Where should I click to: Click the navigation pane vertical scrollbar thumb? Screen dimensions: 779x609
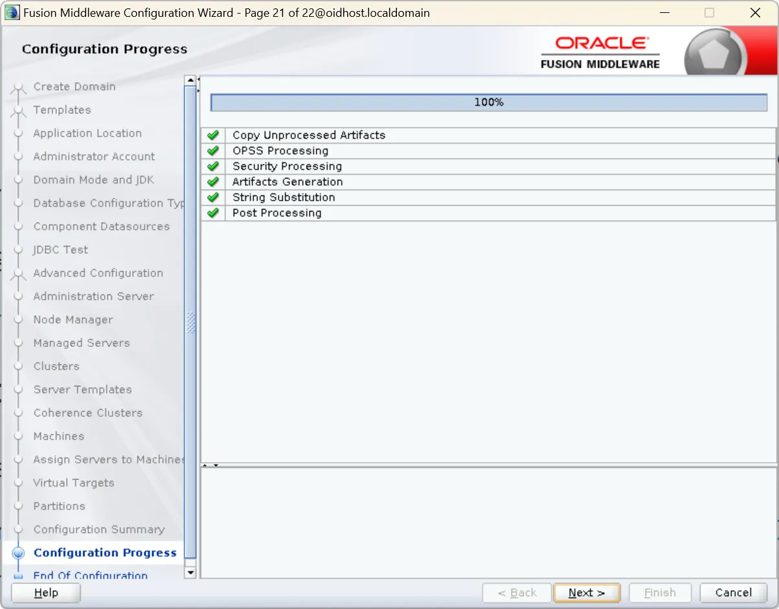point(190,322)
